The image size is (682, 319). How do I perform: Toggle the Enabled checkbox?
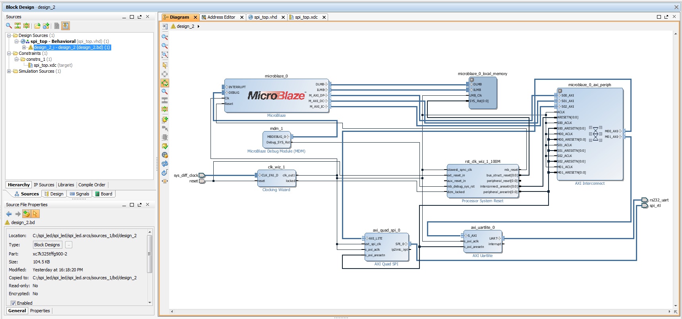pyautogui.click(x=13, y=303)
